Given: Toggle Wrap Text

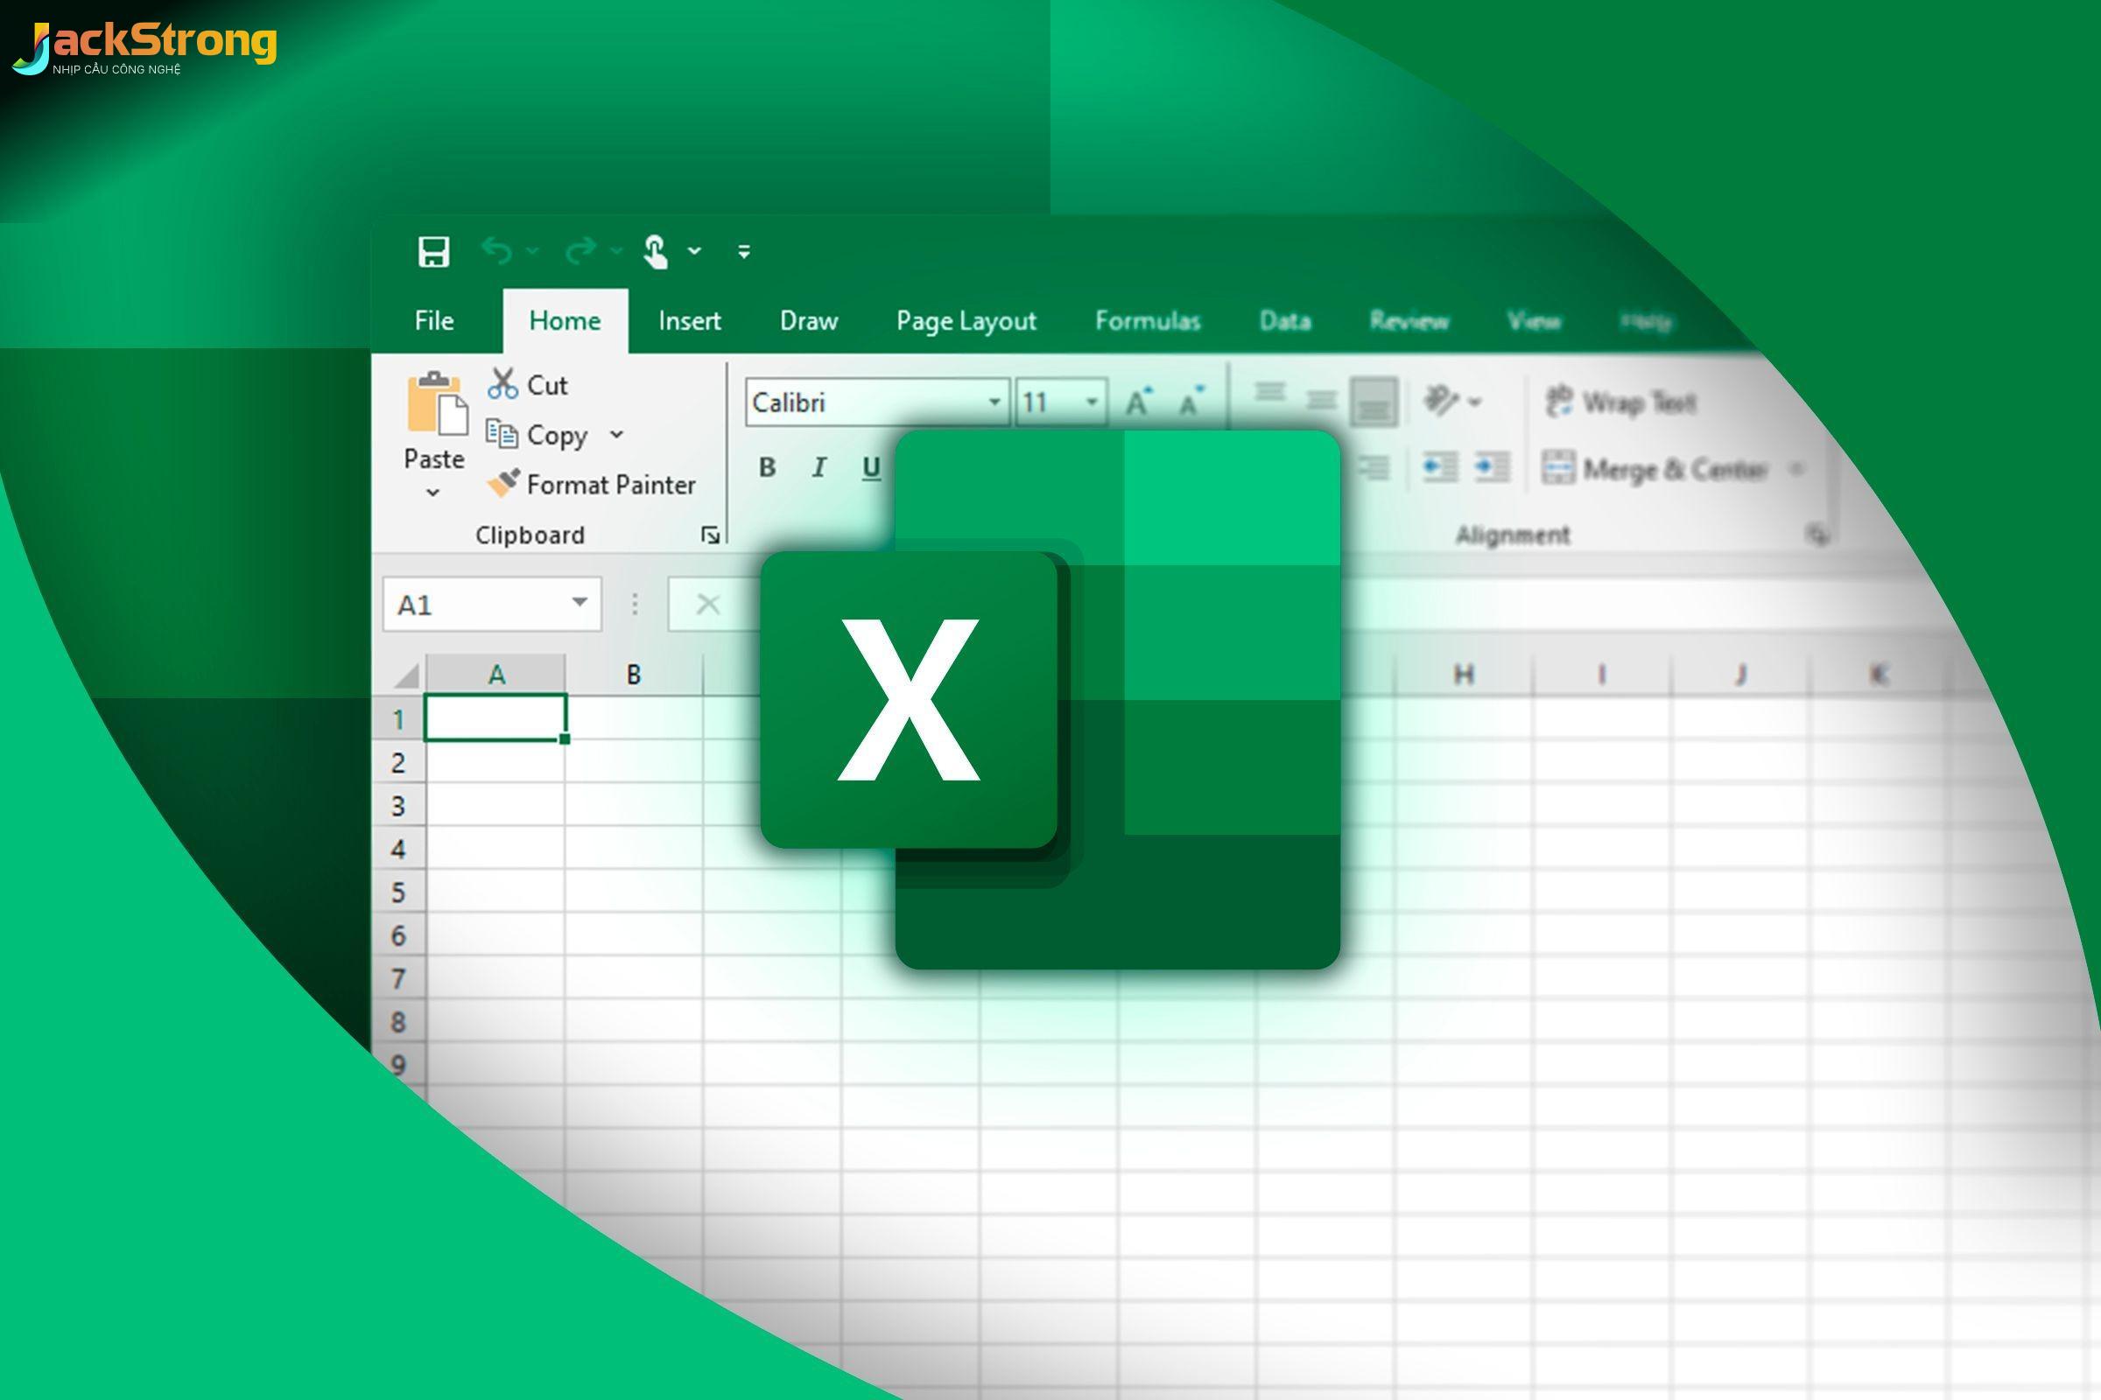Looking at the screenshot, I should [1621, 402].
